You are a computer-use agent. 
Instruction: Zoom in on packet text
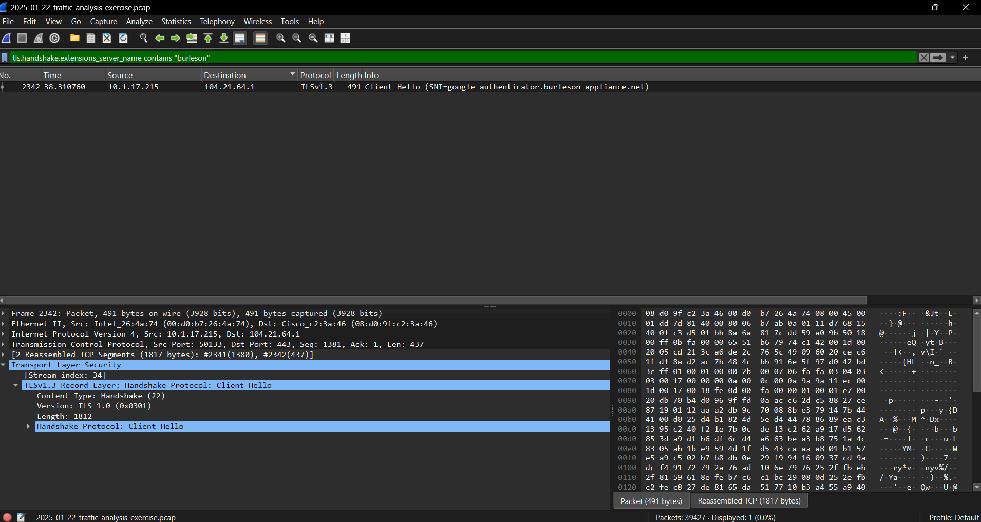click(x=281, y=38)
